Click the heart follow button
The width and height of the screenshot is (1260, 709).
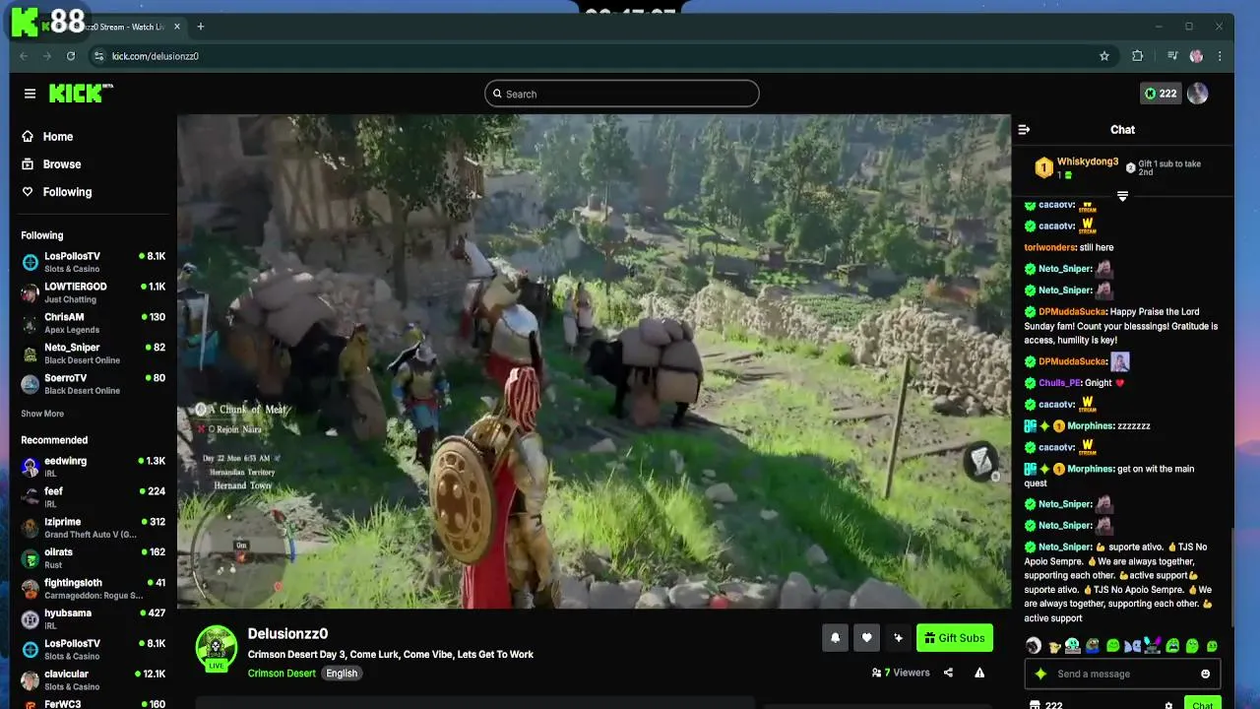[x=866, y=638]
